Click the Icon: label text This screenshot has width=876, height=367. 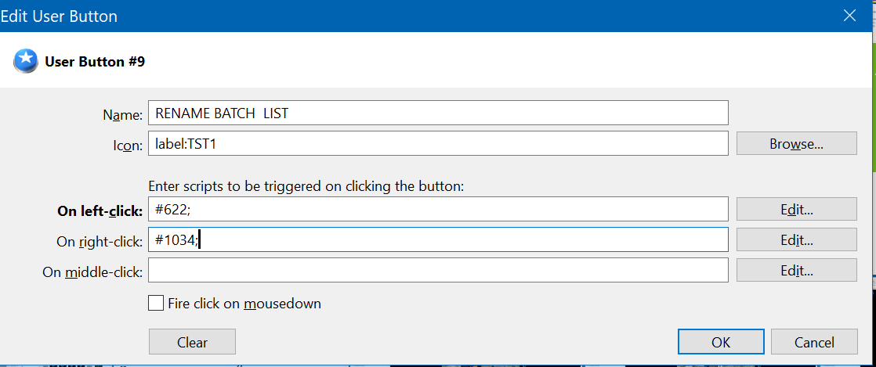click(126, 146)
